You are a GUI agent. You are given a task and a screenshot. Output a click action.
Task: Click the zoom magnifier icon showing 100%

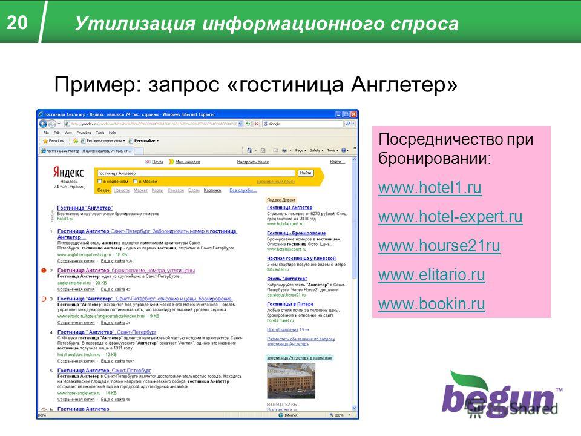pyautogui.click(x=331, y=415)
